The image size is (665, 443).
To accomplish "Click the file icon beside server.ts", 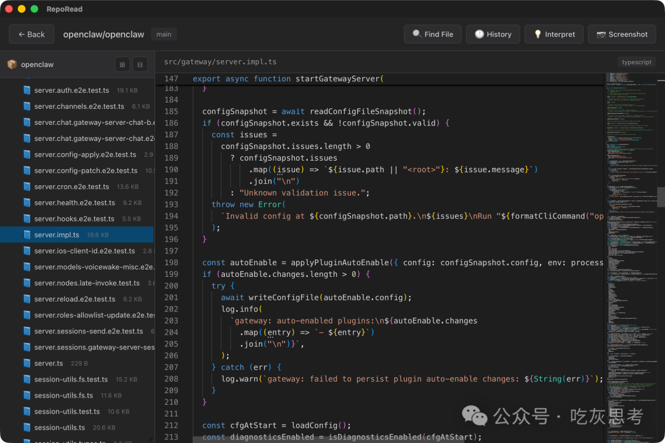I will (x=26, y=363).
